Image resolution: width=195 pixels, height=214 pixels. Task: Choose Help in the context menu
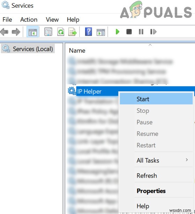(x=156, y=206)
